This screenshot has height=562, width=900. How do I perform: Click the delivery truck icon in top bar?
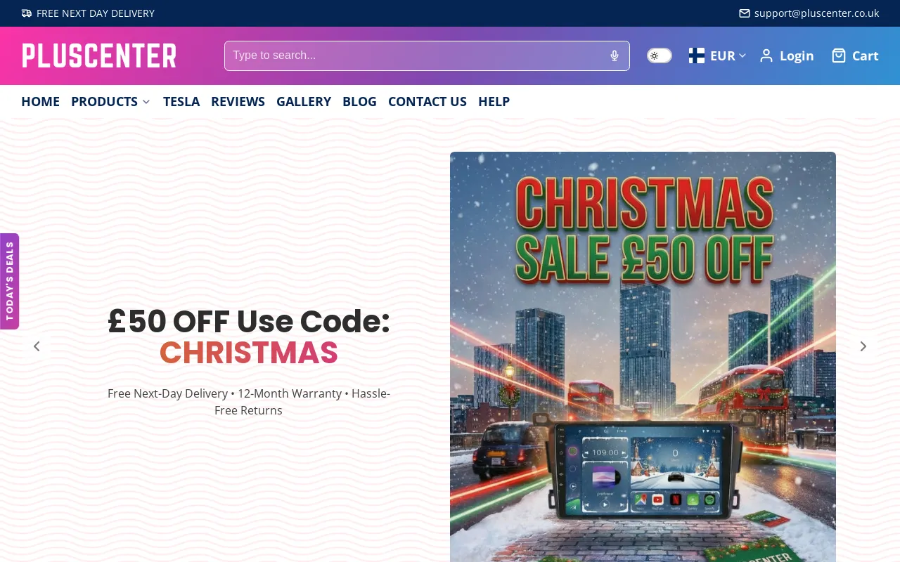pos(27,13)
